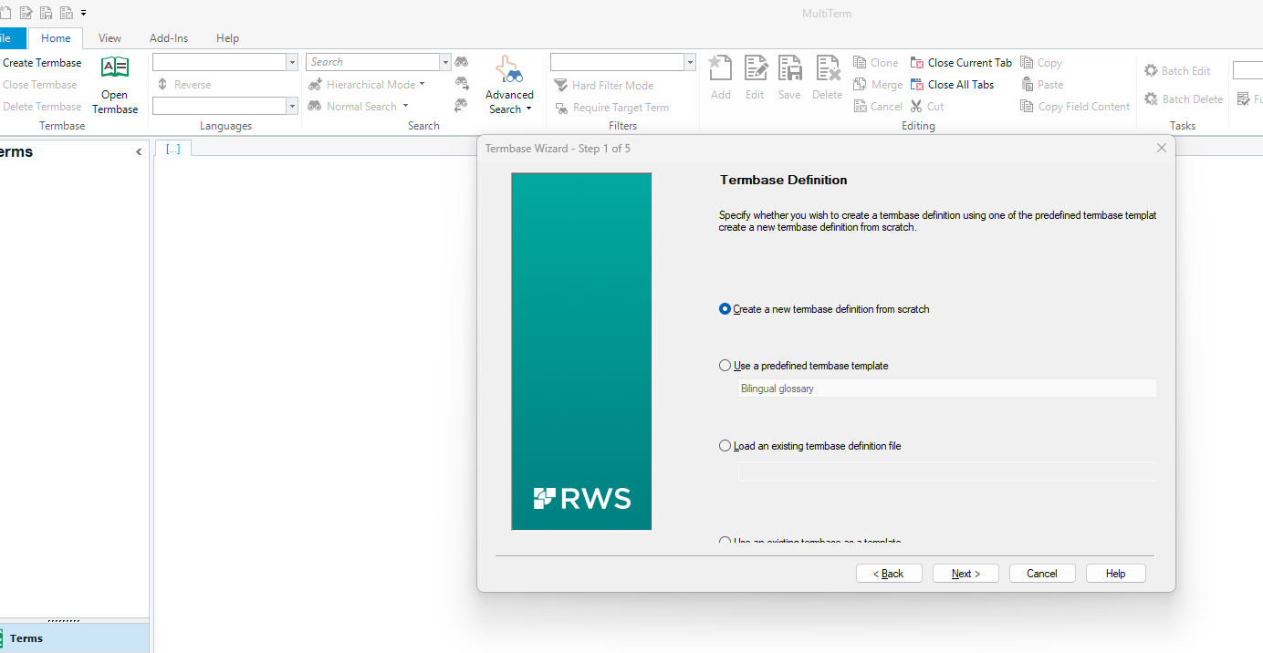This screenshot has width=1263, height=653.
Task: Click the Back button in wizard
Action: pyautogui.click(x=889, y=574)
